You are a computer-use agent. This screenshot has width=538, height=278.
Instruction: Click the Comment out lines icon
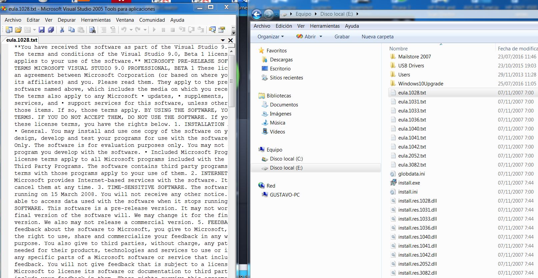104,30
